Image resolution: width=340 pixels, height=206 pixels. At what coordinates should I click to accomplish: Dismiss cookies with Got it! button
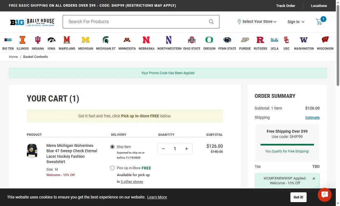coord(299,197)
